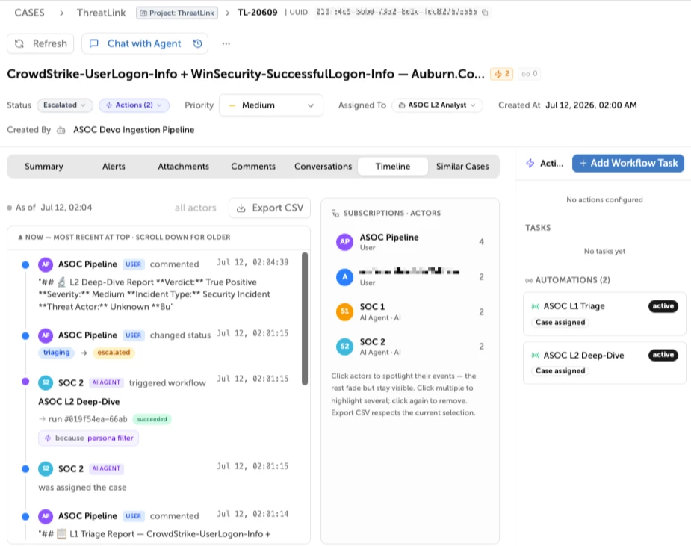Viewport: 691px width, 546px height.
Task: Click the SOC 1 actor avatar
Action: click(x=344, y=311)
